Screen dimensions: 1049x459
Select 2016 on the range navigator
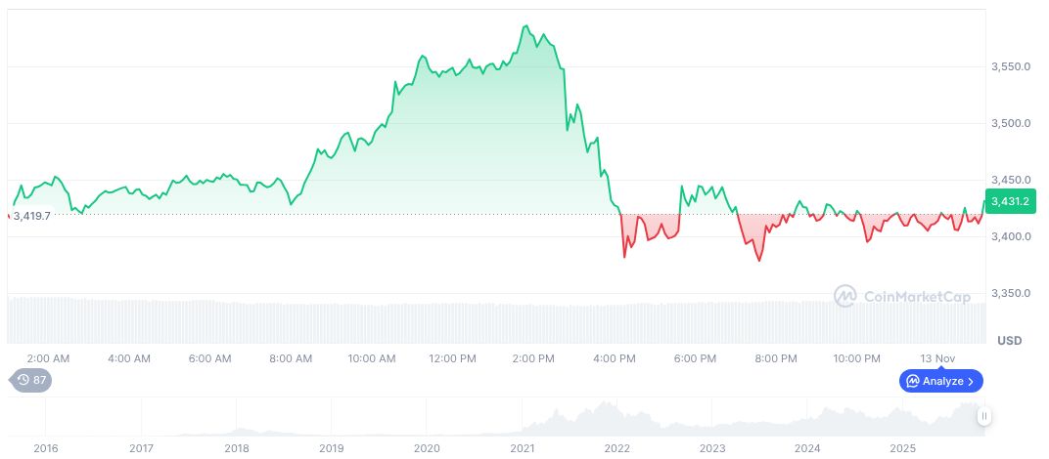pos(46,448)
